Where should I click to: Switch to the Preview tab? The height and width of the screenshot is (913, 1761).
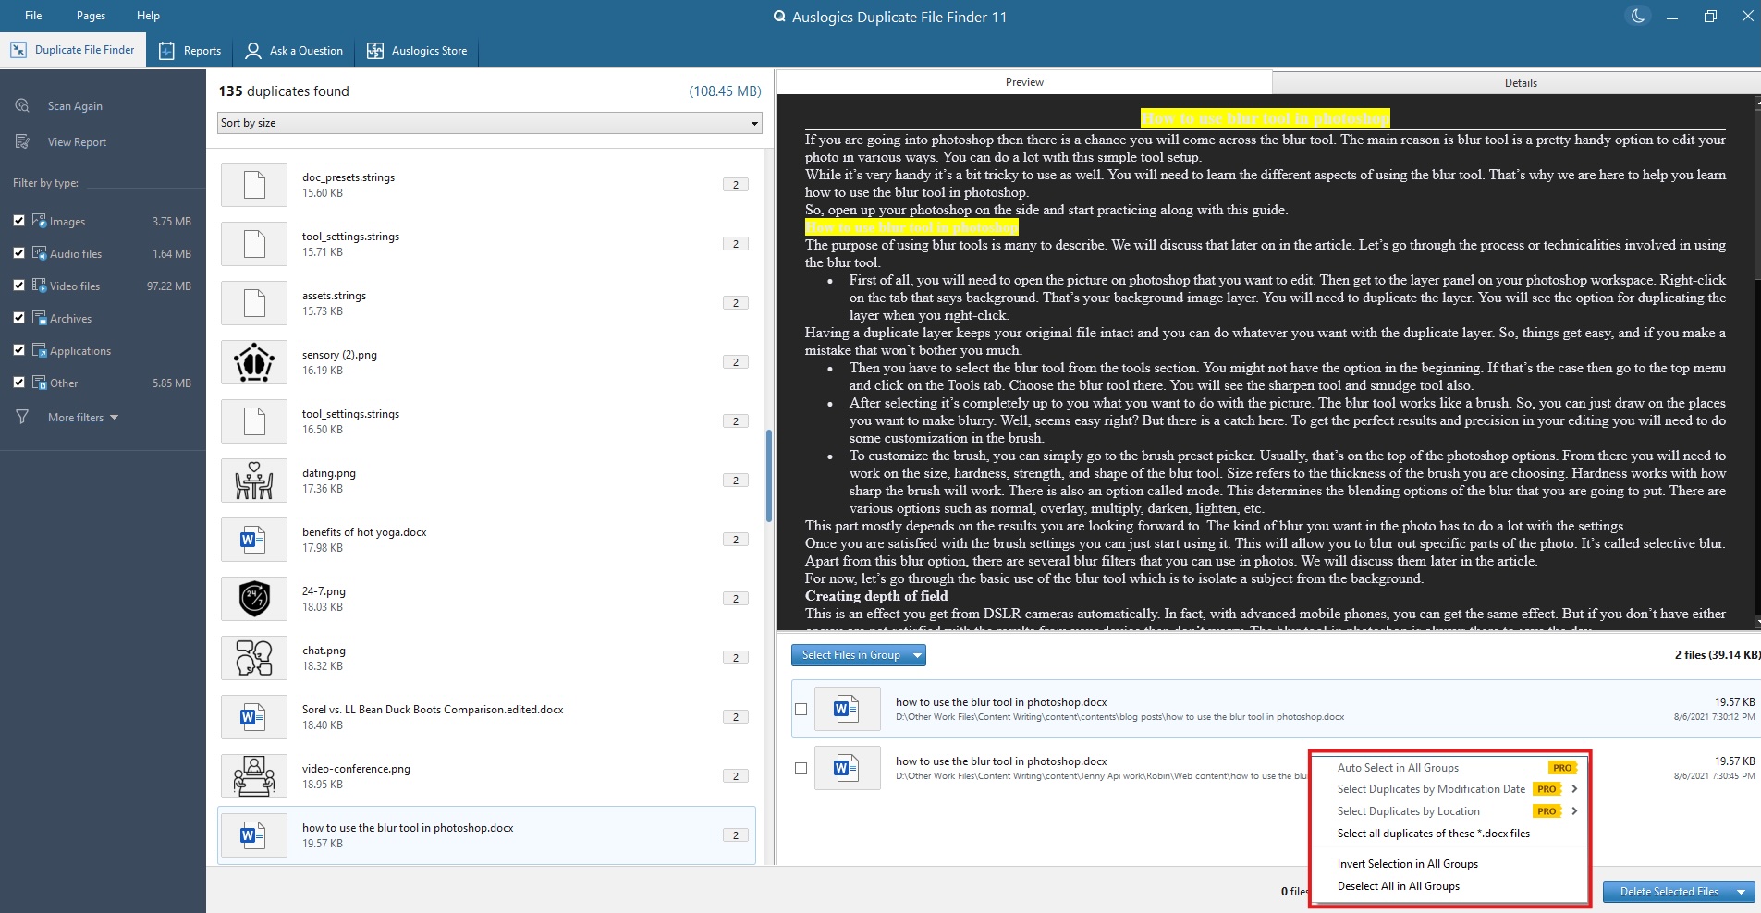pyautogui.click(x=1024, y=82)
